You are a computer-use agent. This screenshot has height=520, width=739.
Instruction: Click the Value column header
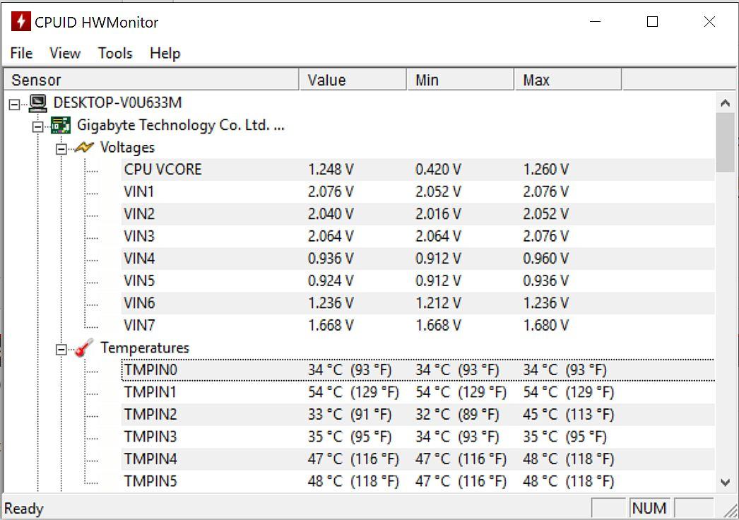[353, 80]
